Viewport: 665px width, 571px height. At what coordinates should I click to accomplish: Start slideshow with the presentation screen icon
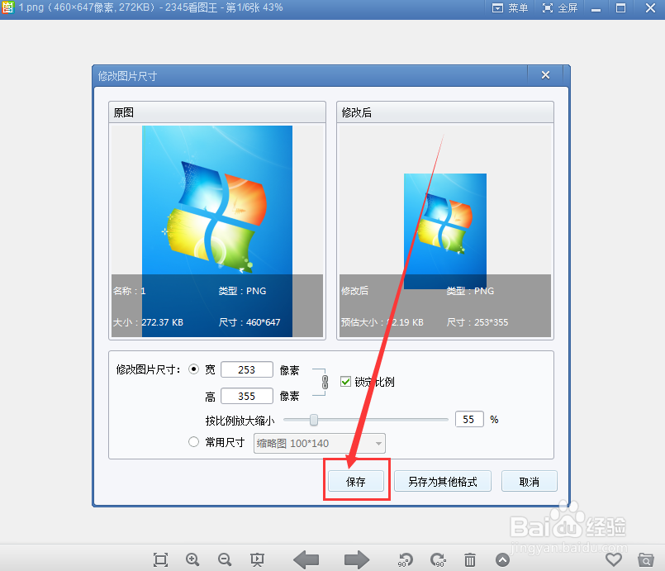pos(257,559)
